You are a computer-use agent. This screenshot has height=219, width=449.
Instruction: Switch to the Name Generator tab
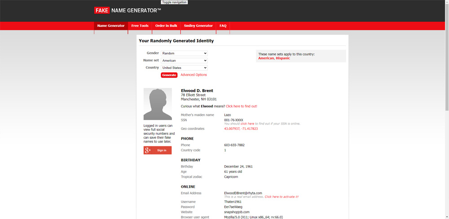click(x=111, y=26)
